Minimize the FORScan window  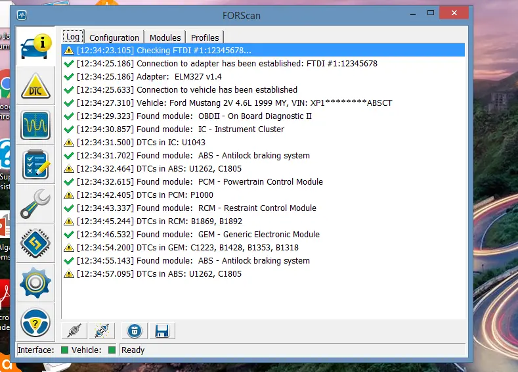click(x=413, y=14)
